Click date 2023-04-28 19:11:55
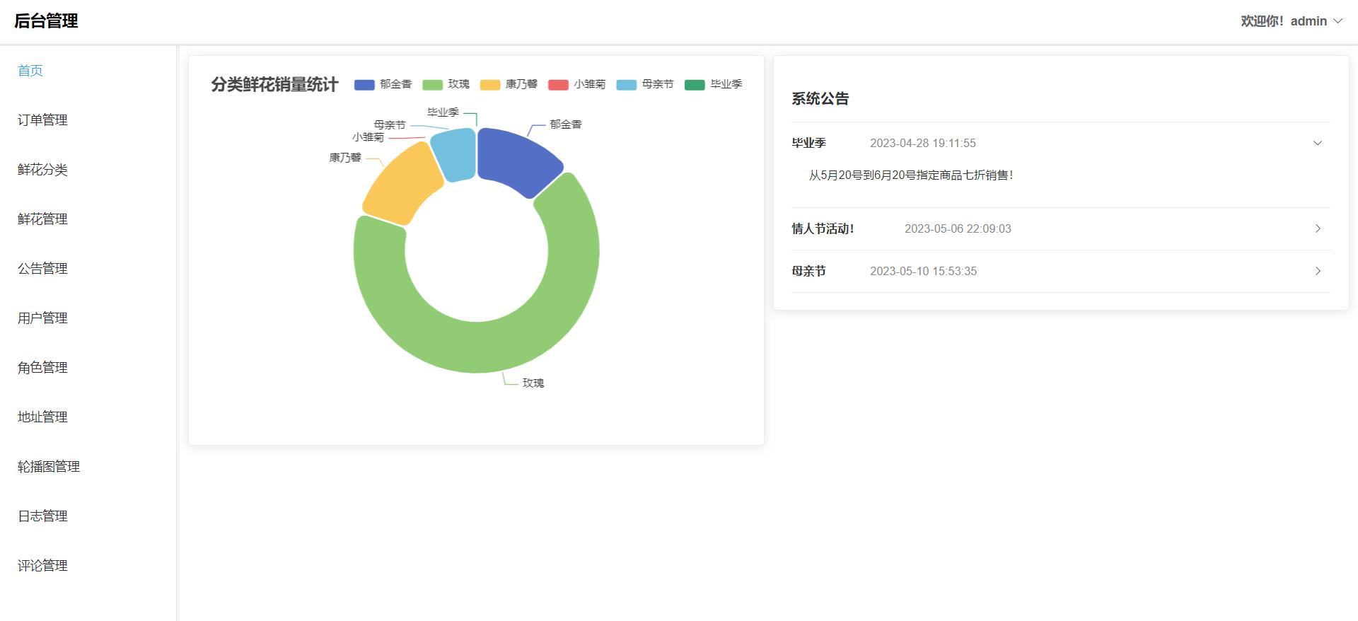1358x621 pixels. (x=923, y=143)
